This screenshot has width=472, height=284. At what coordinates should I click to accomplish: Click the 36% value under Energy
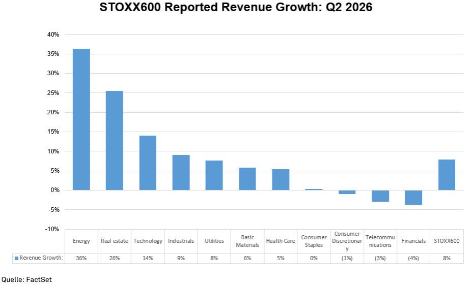coord(81,258)
